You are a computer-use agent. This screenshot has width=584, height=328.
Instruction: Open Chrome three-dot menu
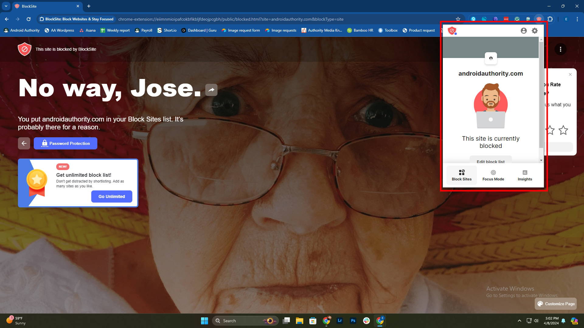tap(577, 19)
